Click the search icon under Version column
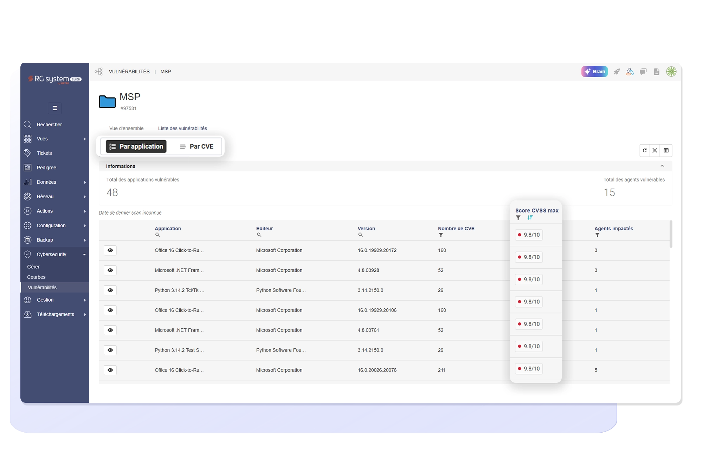 pyautogui.click(x=360, y=235)
